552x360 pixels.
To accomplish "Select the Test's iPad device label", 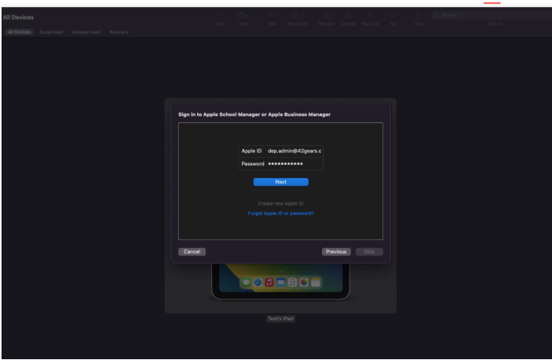I will point(280,319).
